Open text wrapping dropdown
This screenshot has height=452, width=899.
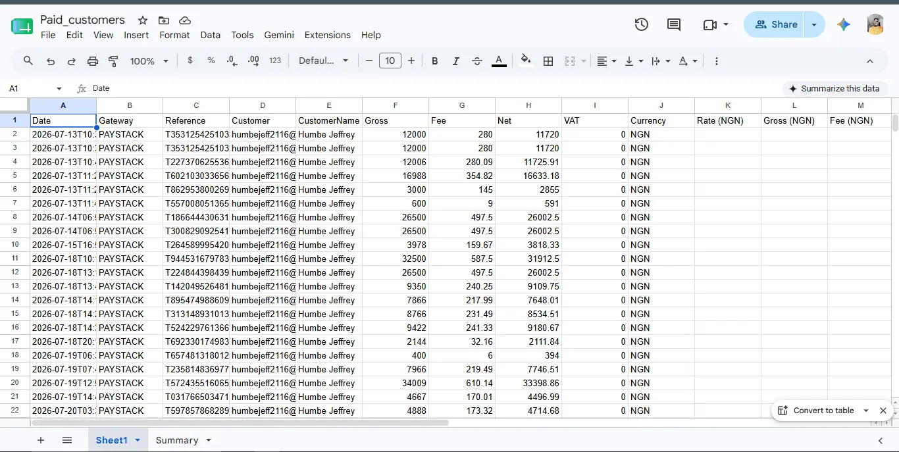(660, 61)
